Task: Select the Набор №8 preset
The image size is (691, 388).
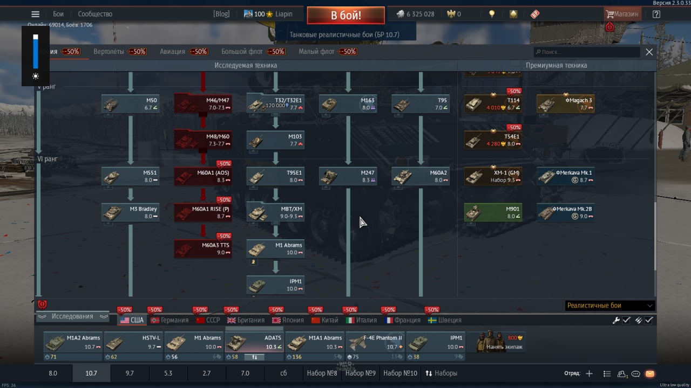Action: [322, 373]
